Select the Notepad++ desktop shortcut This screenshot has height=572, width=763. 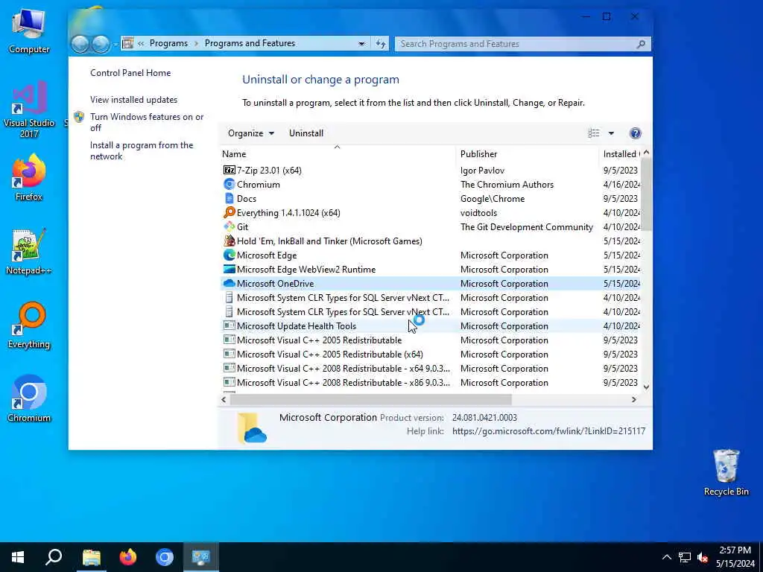click(29, 252)
